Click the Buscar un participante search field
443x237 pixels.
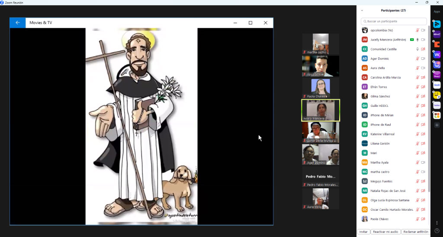[394, 22]
